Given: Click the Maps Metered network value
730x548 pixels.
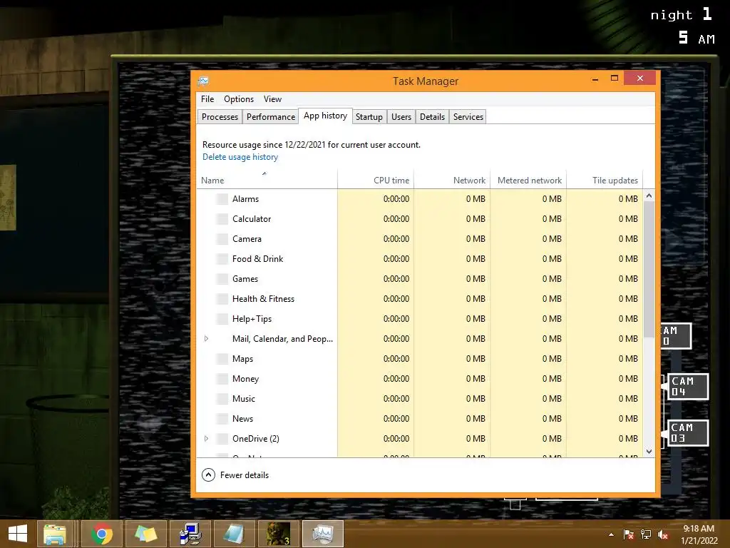Looking at the screenshot, I should tap(552, 359).
